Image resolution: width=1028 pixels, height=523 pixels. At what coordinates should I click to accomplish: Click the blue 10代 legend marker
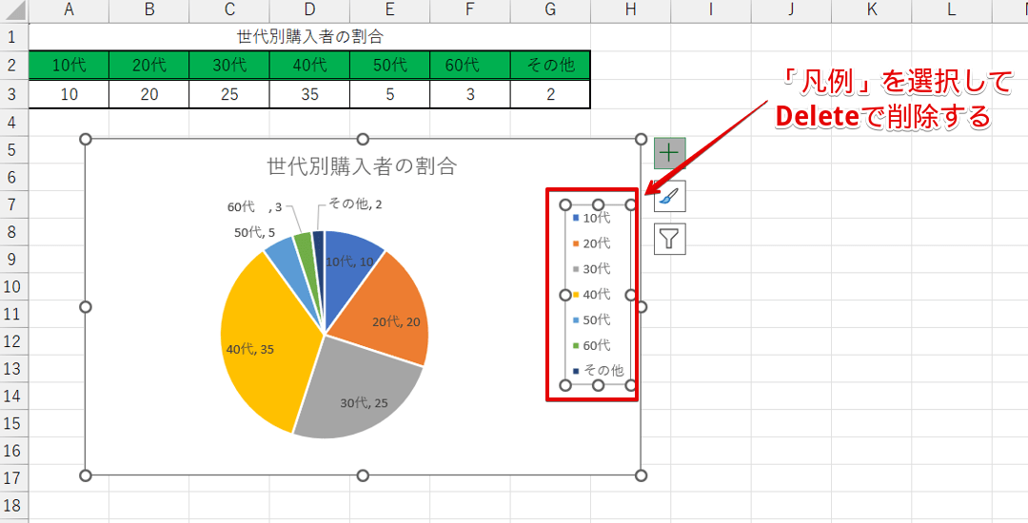[x=576, y=218]
